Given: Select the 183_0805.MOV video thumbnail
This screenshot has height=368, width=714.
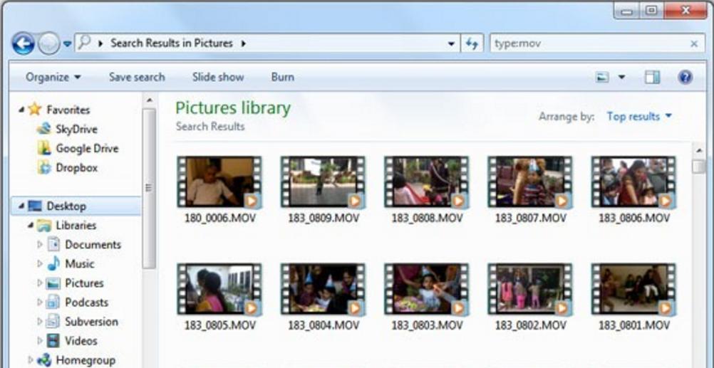Looking at the screenshot, I should click(219, 289).
